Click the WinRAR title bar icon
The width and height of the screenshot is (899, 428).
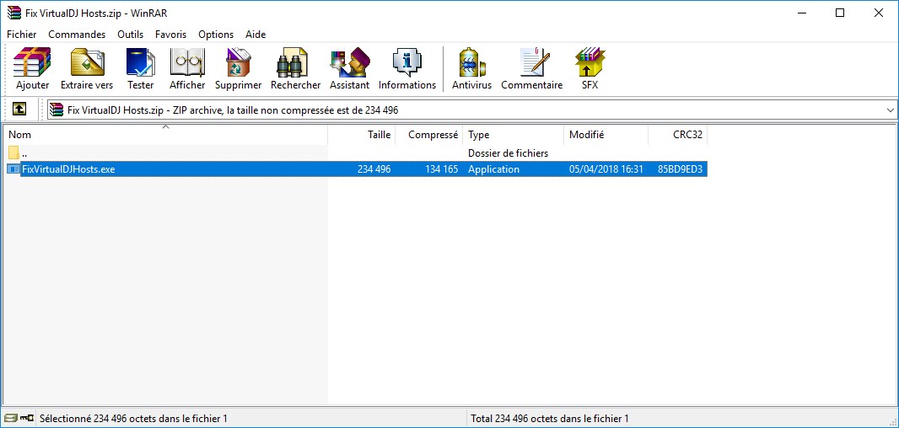point(13,13)
